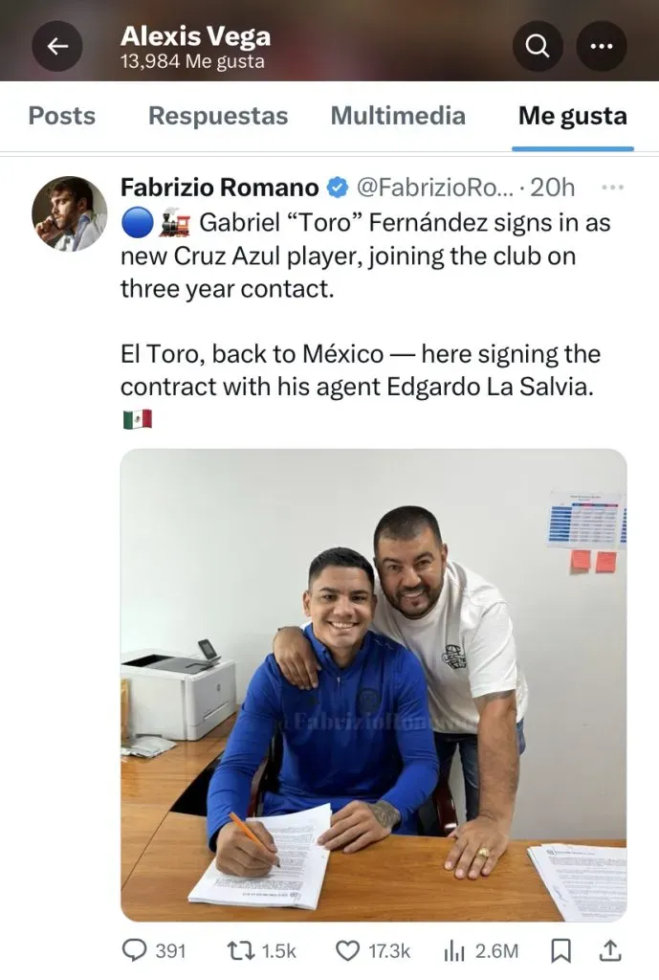Open the @FabrizioRo... handle link
This screenshot has width=659, height=980.
coord(435,188)
